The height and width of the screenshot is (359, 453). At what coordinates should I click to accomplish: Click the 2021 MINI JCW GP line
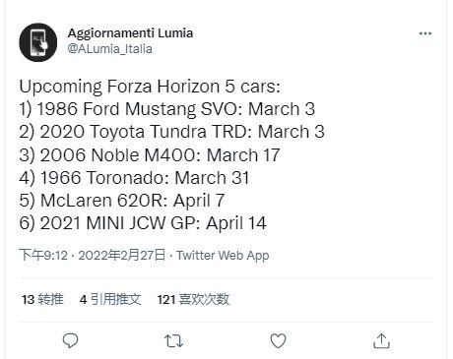click(x=143, y=223)
